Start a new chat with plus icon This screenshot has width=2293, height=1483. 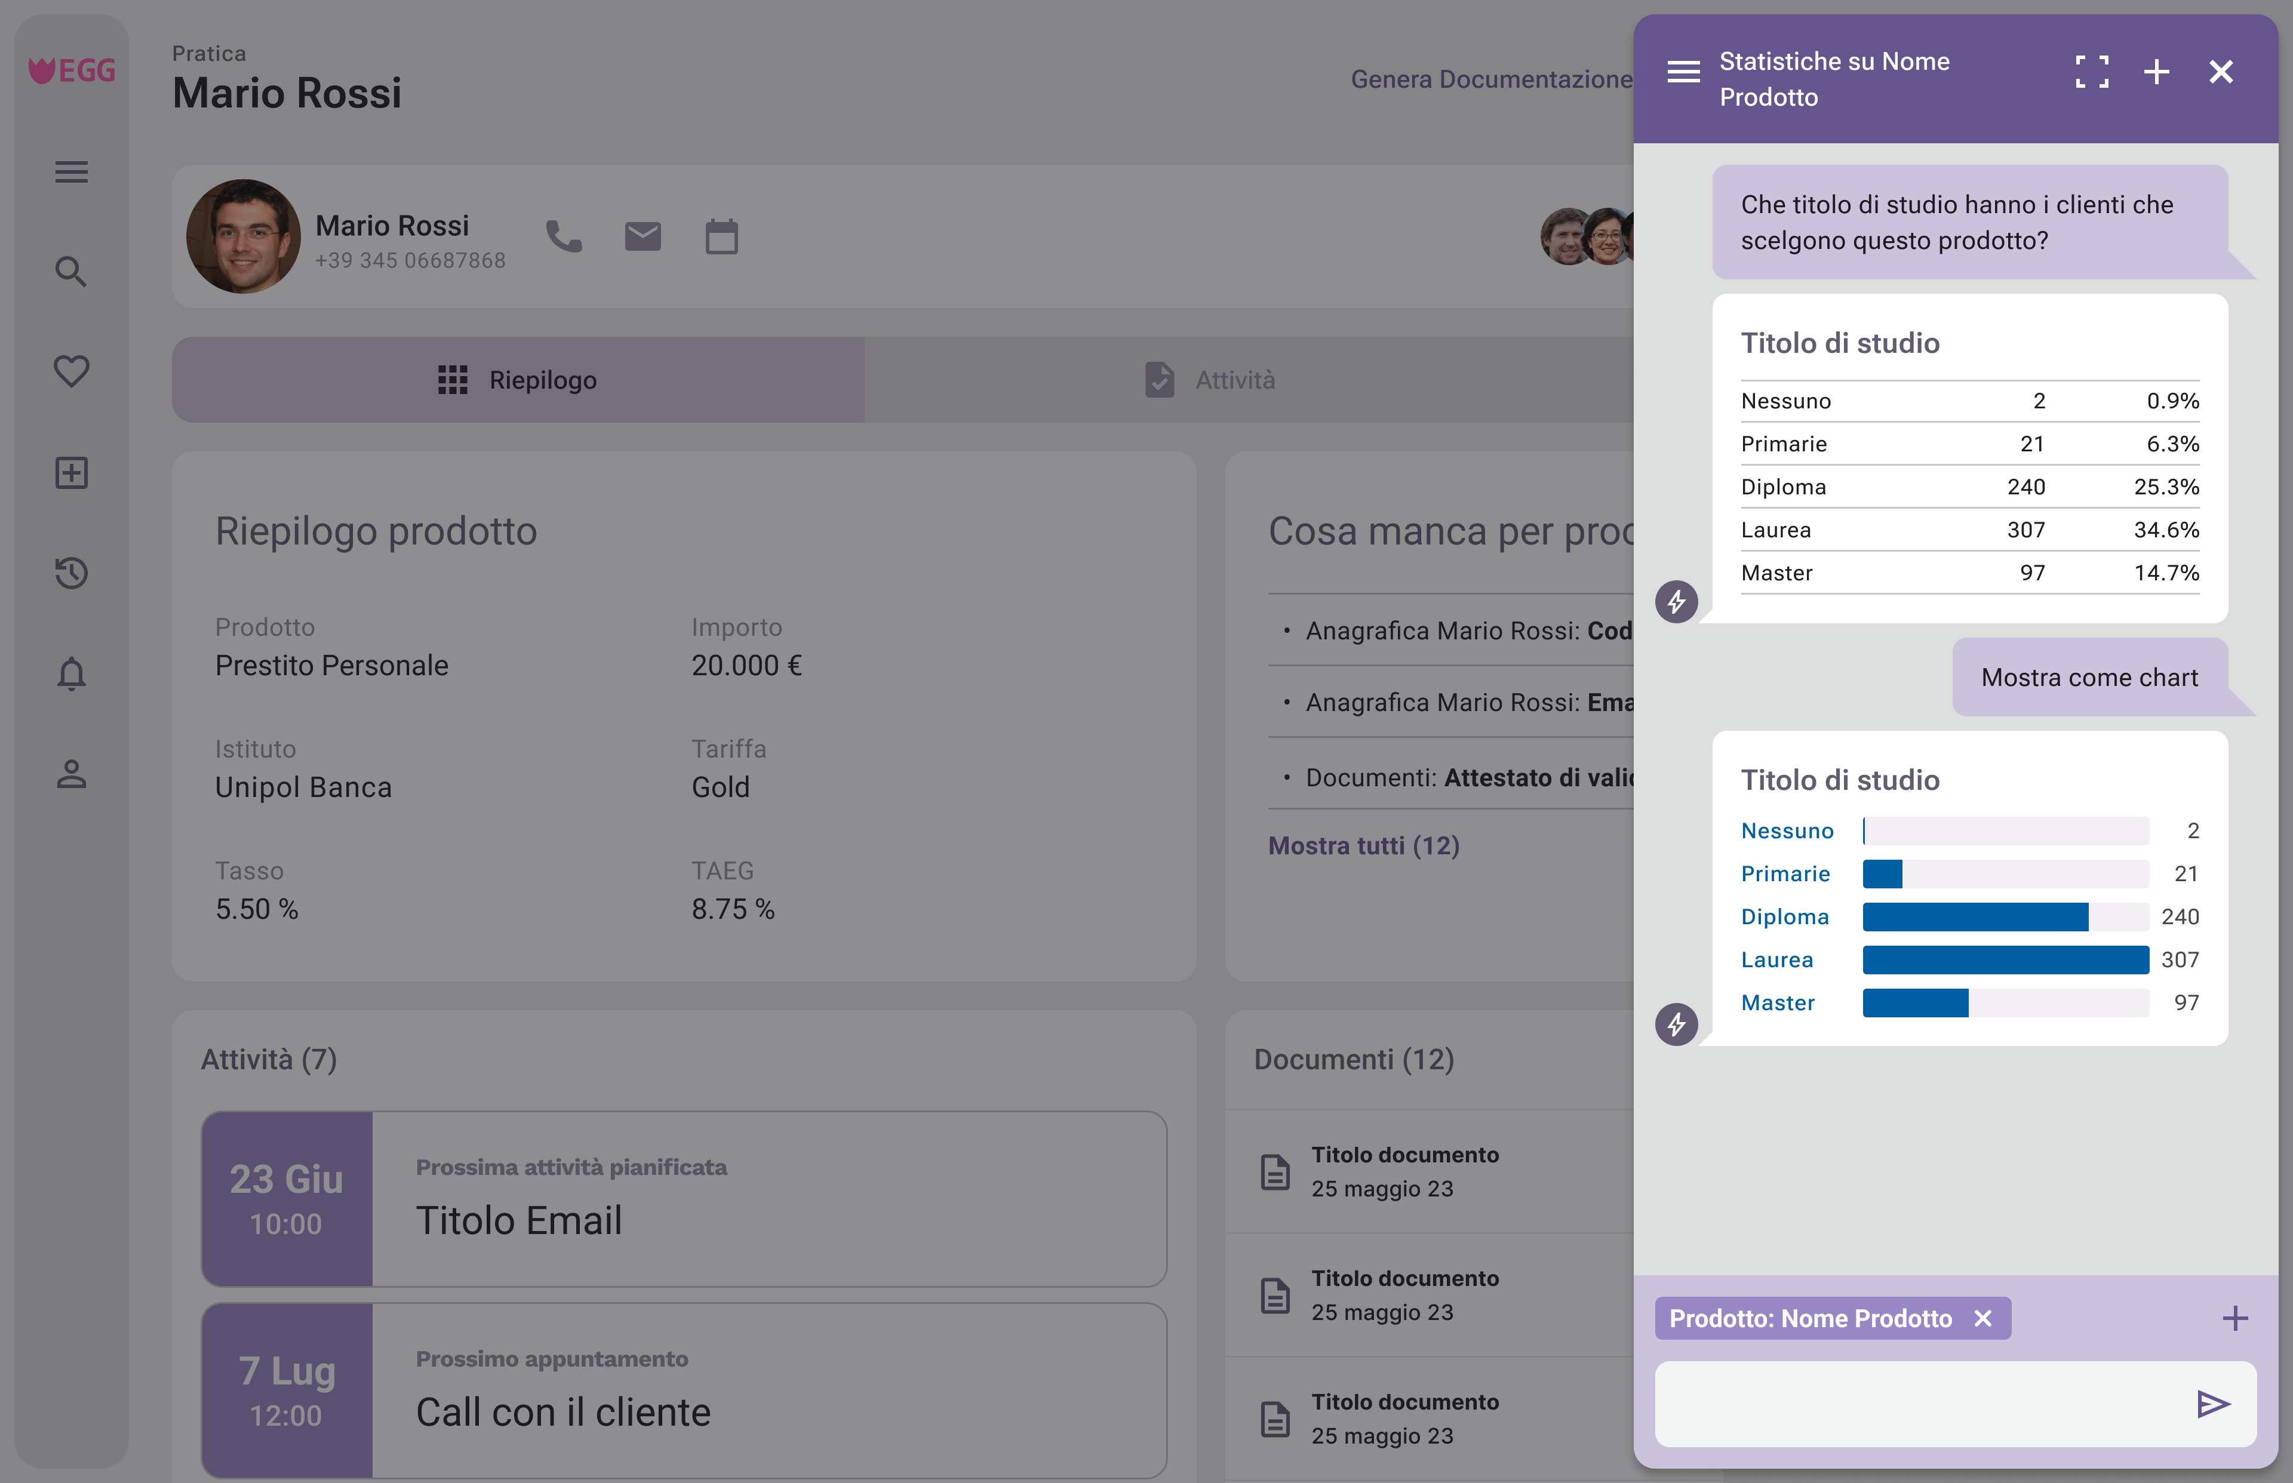point(2156,72)
